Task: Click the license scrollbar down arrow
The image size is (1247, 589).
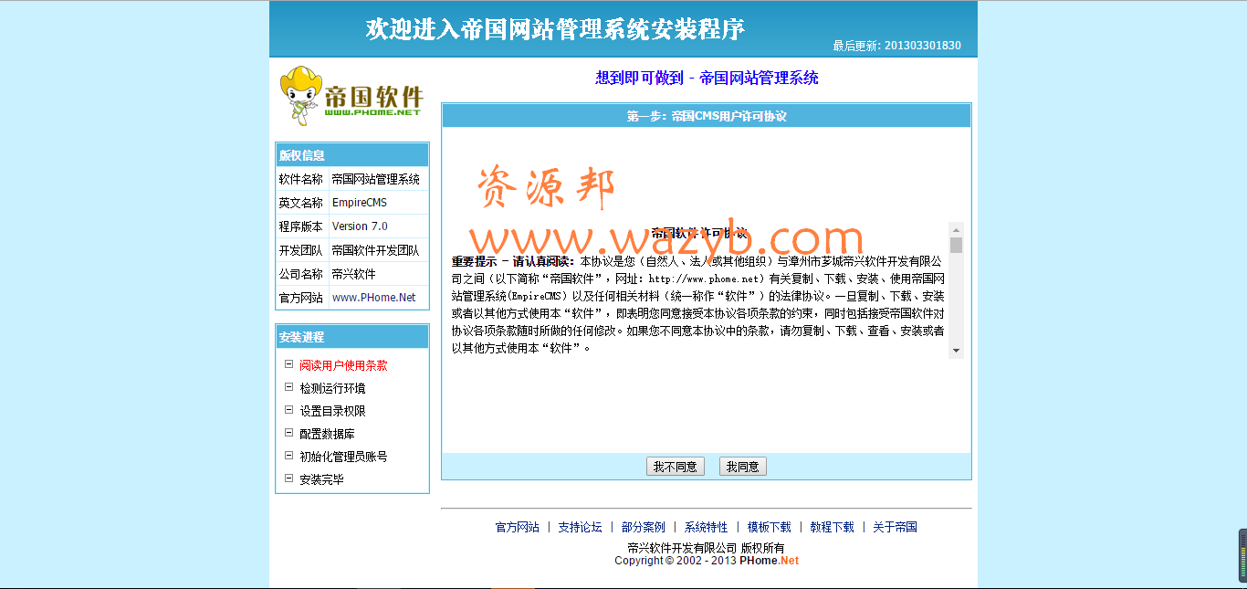Action: (x=957, y=351)
